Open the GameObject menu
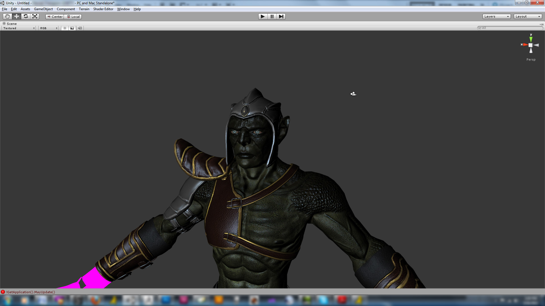The image size is (545, 306). pyautogui.click(x=43, y=9)
